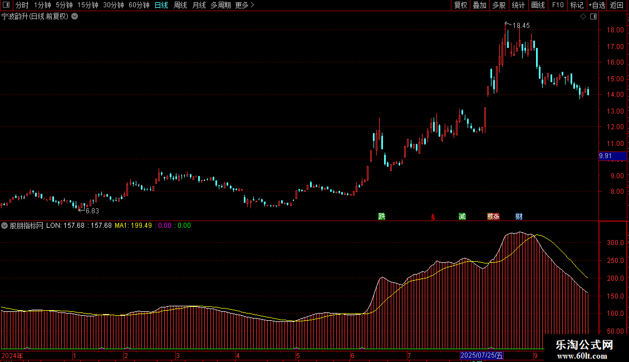Click the 2025/07/25 date marker on timeline
The height and width of the screenshot is (362, 629).
coord(482,355)
